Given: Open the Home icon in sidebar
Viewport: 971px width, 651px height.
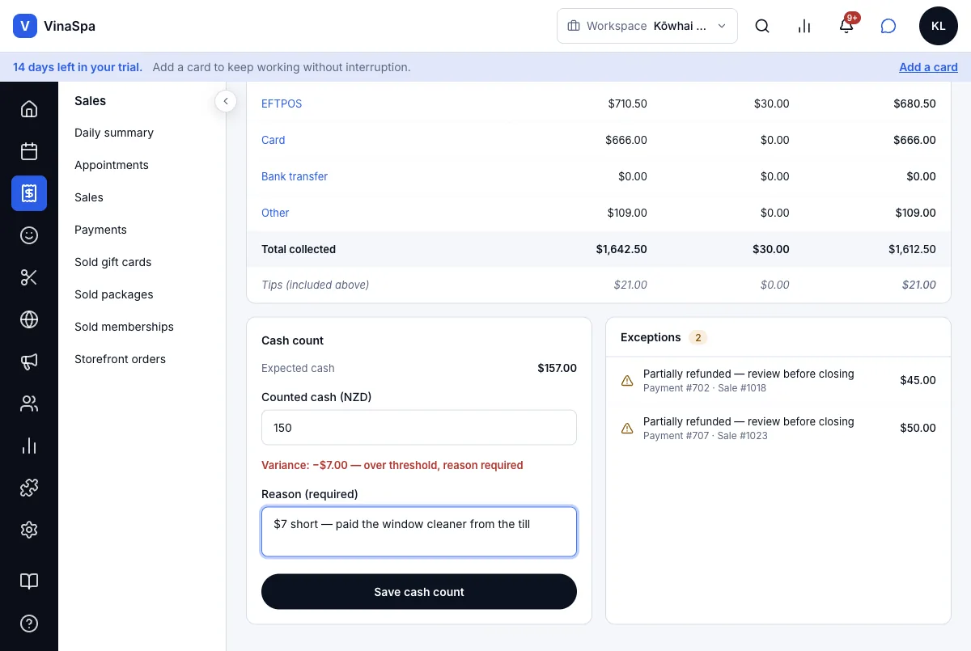Looking at the screenshot, I should click(29, 109).
